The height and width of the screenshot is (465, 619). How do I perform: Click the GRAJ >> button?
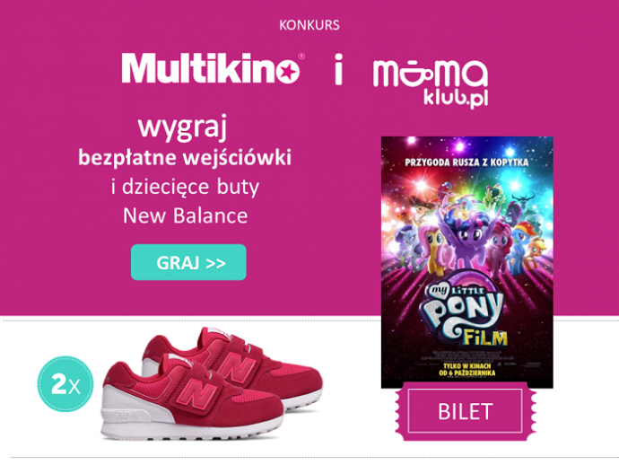pos(188,262)
